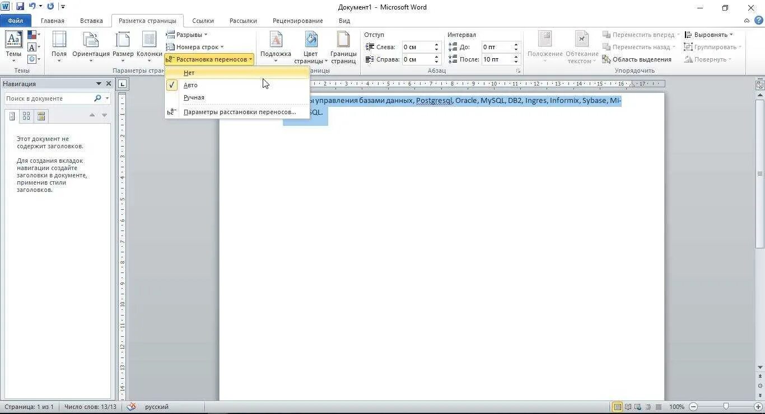The image size is (765, 414).
Task: Switch to Рецензирование tab
Action: click(x=298, y=21)
